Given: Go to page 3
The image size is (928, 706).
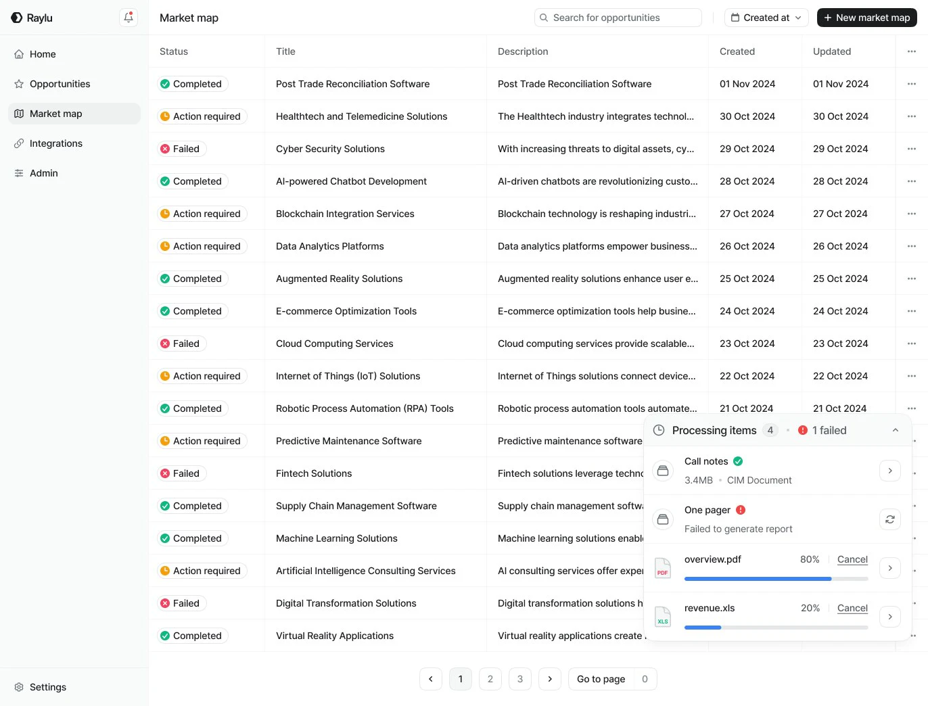Looking at the screenshot, I should [520, 679].
